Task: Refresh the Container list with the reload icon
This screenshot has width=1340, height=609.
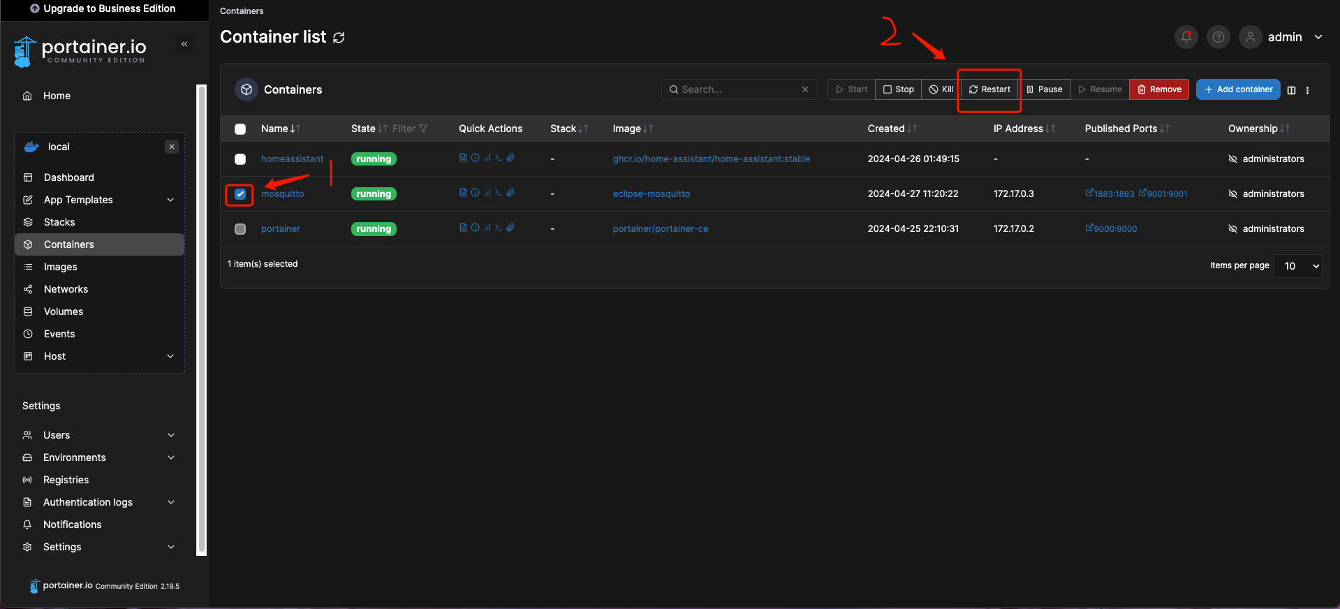Action: click(339, 38)
